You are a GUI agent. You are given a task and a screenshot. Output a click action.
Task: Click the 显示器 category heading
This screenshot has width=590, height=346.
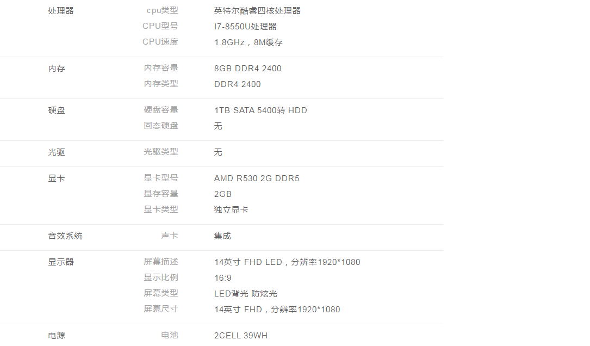pyautogui.click(x=61, y=262)
